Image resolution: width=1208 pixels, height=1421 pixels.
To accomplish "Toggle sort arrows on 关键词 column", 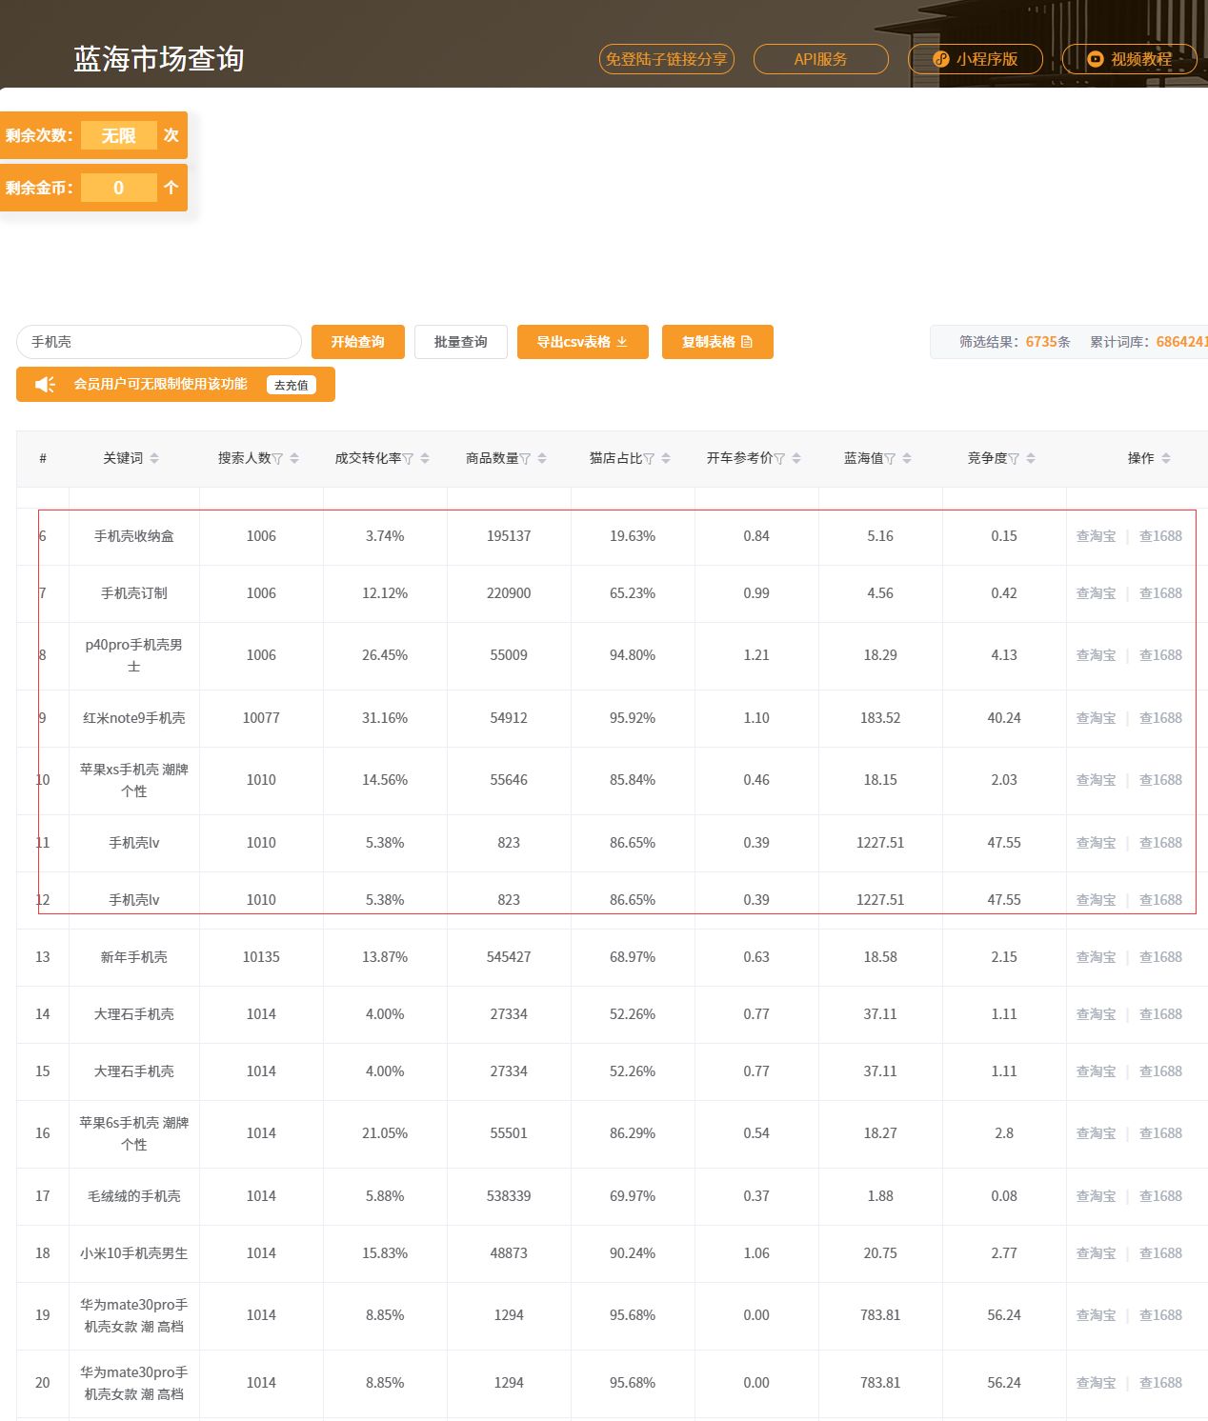I will tap(154, 458).
